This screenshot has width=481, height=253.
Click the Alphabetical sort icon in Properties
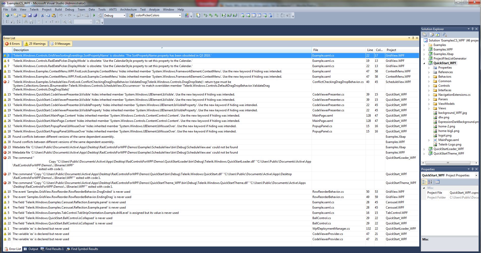point(430,182)
